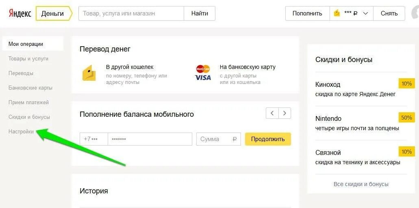Image resolution: width=419 pixels, height=208 pixels.
Task: Click the Снять button
Action: click(x=389, y=13)
